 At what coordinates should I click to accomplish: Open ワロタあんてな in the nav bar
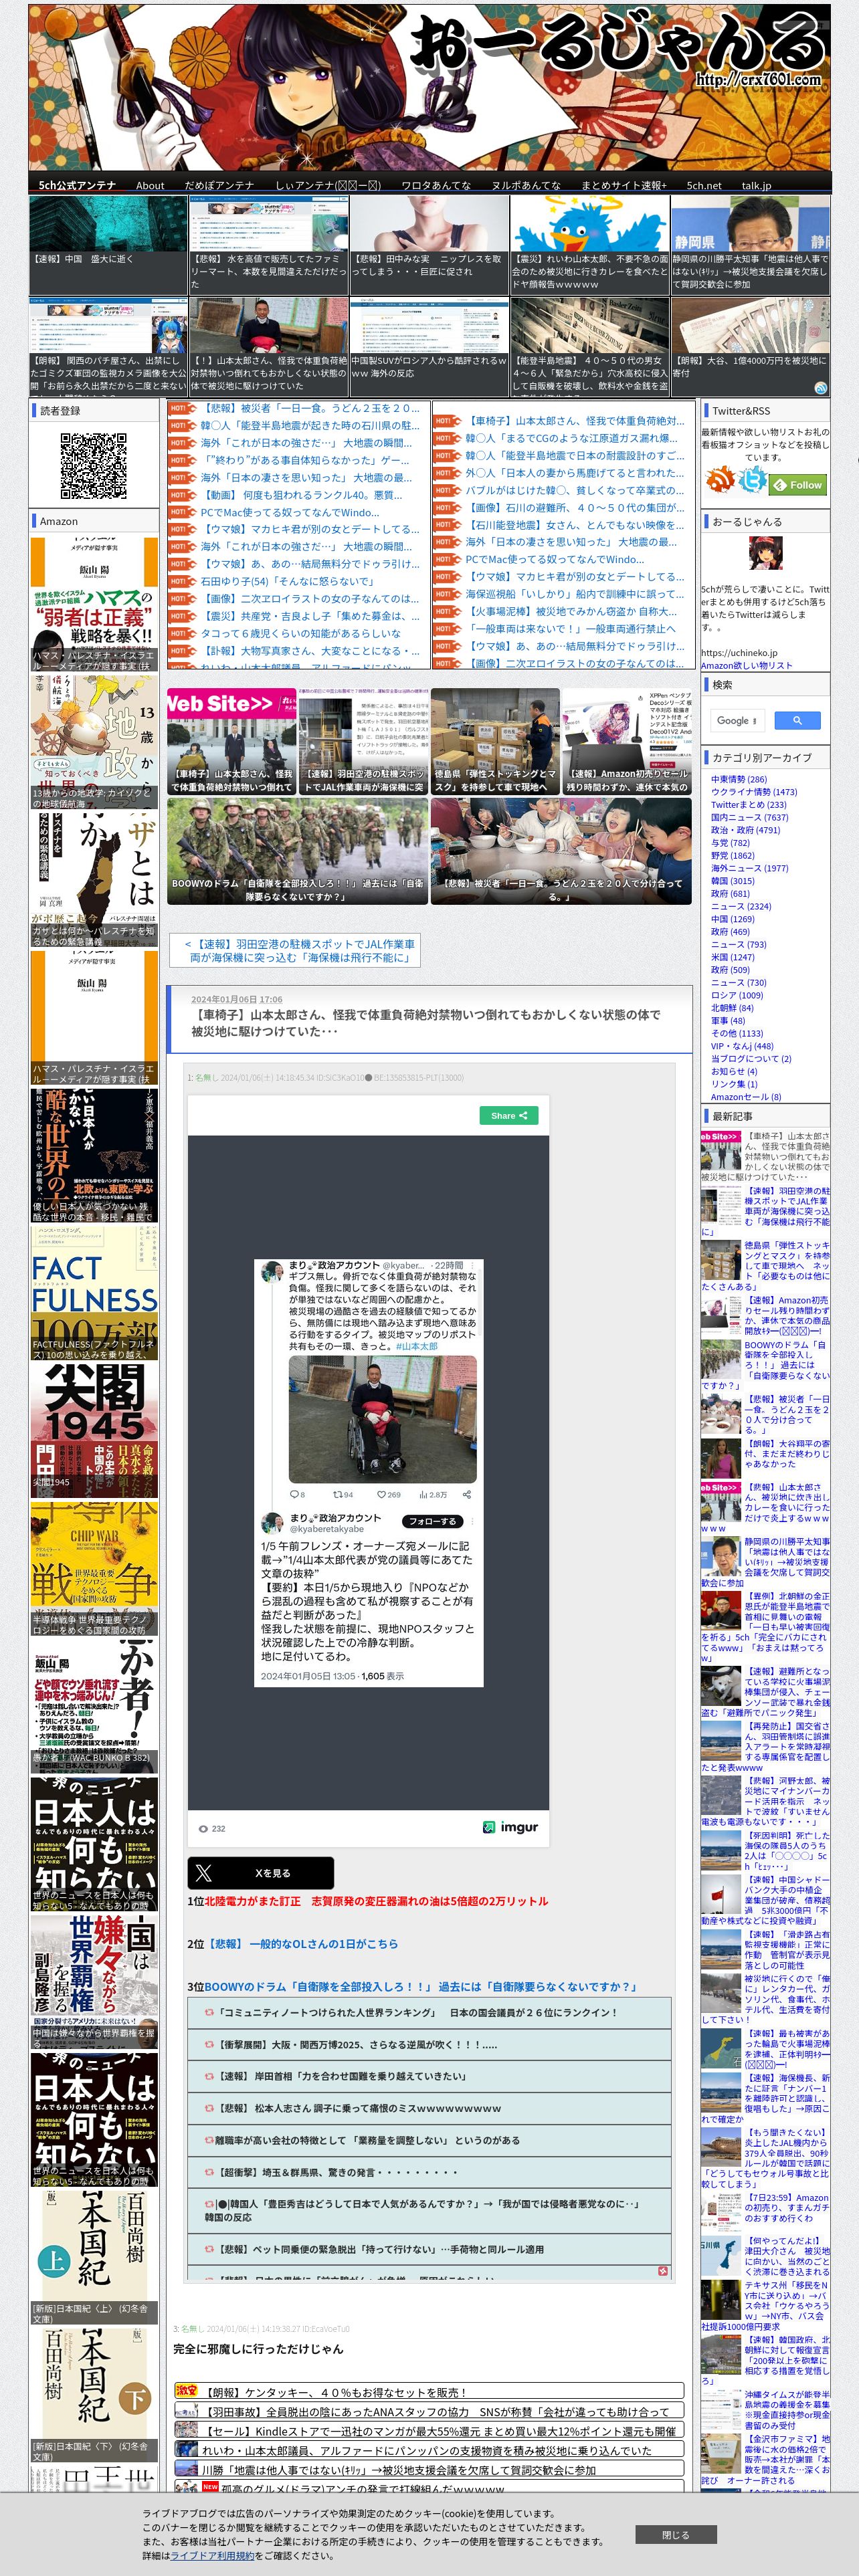click(x=436, y=185)
